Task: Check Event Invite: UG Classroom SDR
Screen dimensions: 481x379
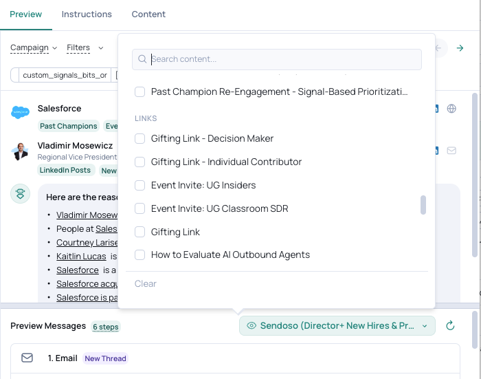Action: tap(140, 208)
